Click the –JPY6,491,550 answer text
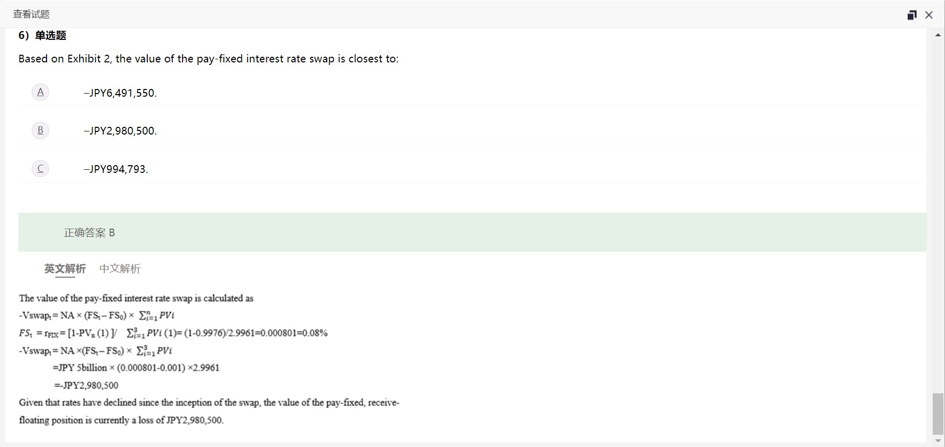Screen dimensions: 945x447 pyautogui.click(x=120, y=93)
